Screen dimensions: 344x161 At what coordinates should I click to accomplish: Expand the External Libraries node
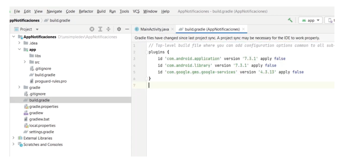pyautogui.click(x=14, y=138)
